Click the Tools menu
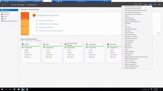Image resolution: width=163 pixels, height=91 pixels. pyautogui.click(x=151, y=5)
